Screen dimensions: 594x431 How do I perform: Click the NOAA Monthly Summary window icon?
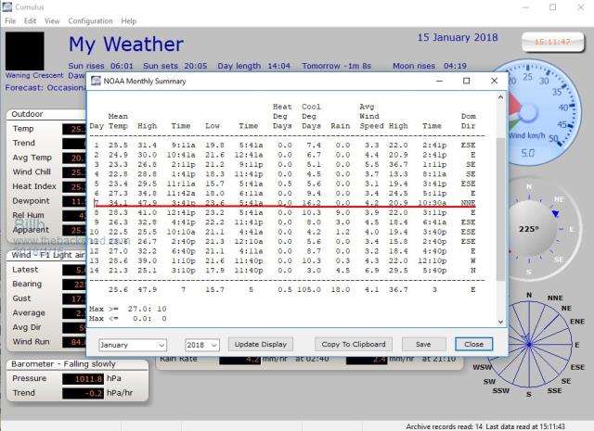[x=97, y=81]
